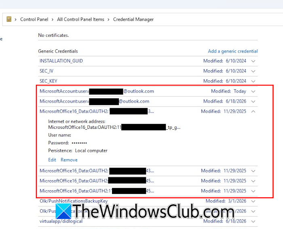The height and width of the screenshot is (229, 283).
Task: Select SEC_KEY credential name
Action: click(x=48, y=81)
